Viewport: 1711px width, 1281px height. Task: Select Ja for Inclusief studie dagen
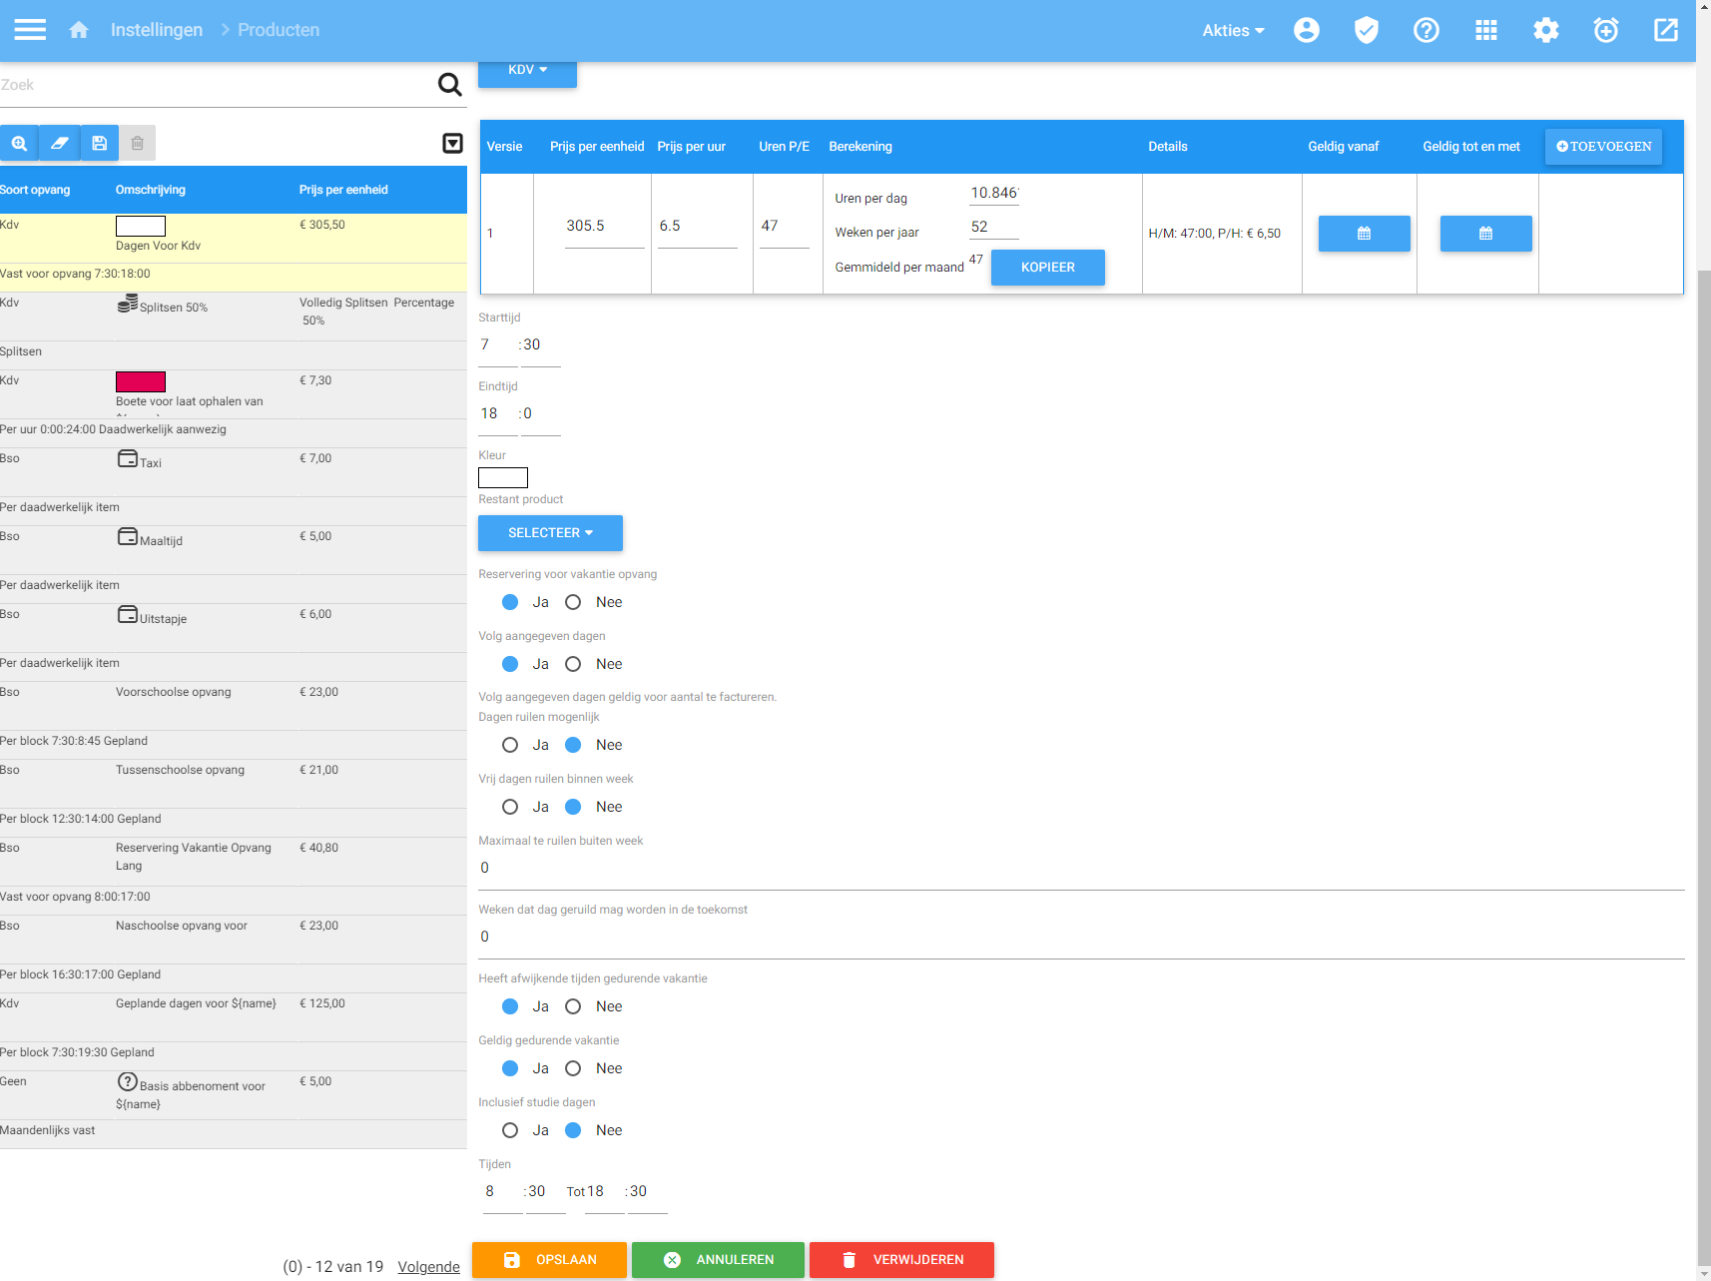pyautogui.click(x=510, y=1130)
